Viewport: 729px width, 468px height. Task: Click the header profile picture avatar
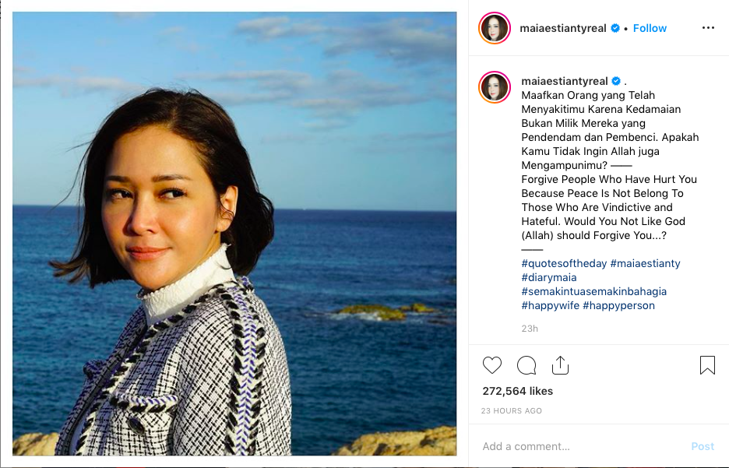[x=495, y=28]
